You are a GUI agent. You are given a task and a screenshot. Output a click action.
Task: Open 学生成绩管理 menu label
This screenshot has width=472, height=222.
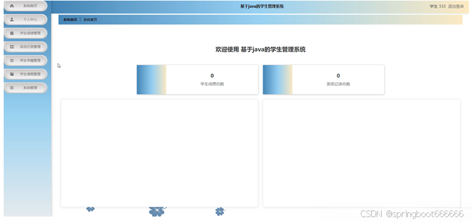point(30,33)
